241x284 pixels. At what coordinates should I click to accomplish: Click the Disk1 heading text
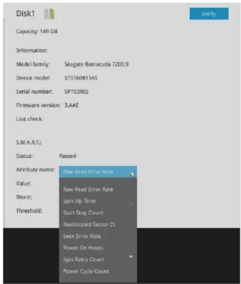[x=26, y=13]
